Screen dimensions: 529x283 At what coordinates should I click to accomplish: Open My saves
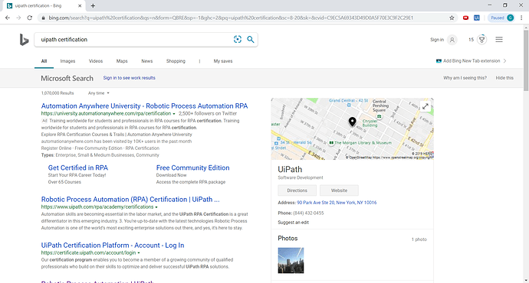coord(223,61)
